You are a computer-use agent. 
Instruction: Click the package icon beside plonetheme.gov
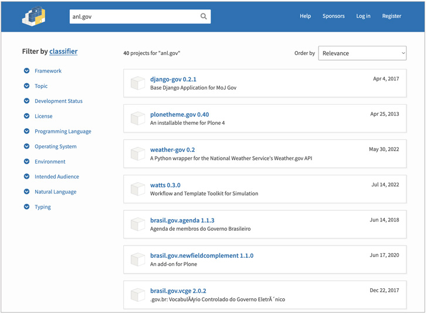coord(138,118)
